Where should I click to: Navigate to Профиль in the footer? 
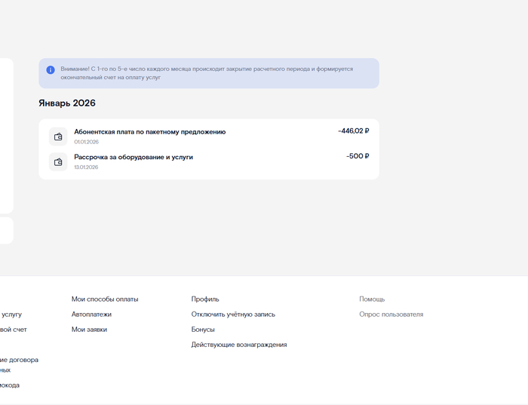pos(205,299)
